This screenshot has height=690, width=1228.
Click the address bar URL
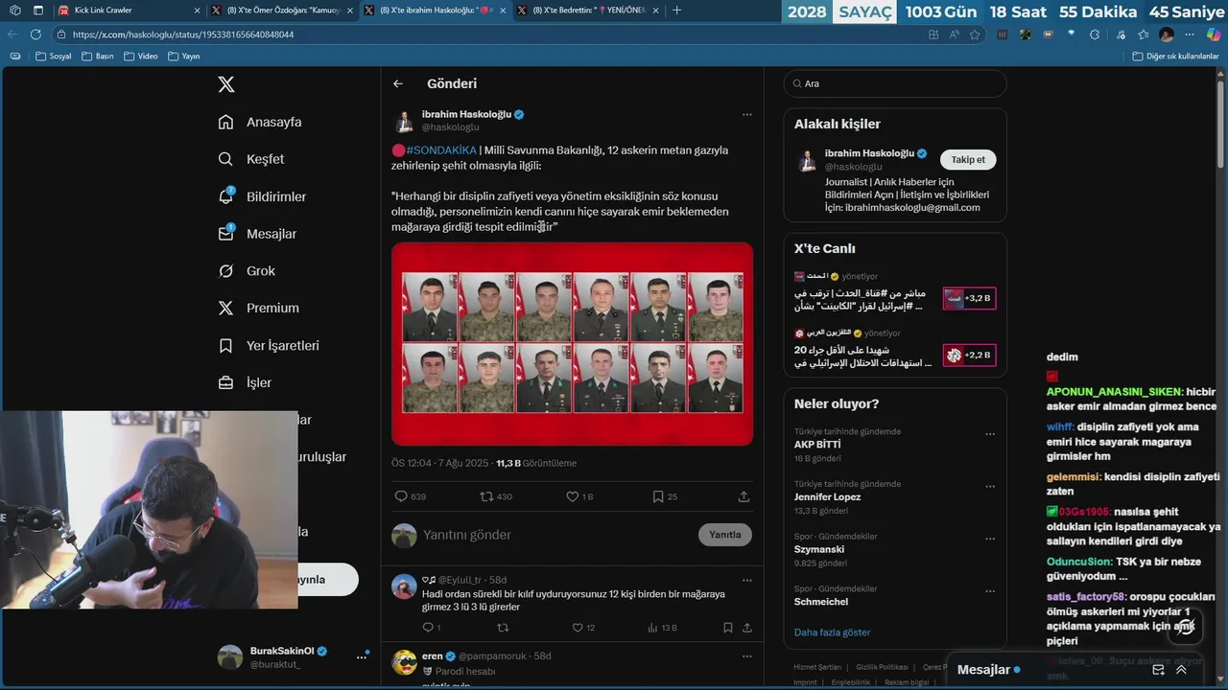click(x=183, y=34)
